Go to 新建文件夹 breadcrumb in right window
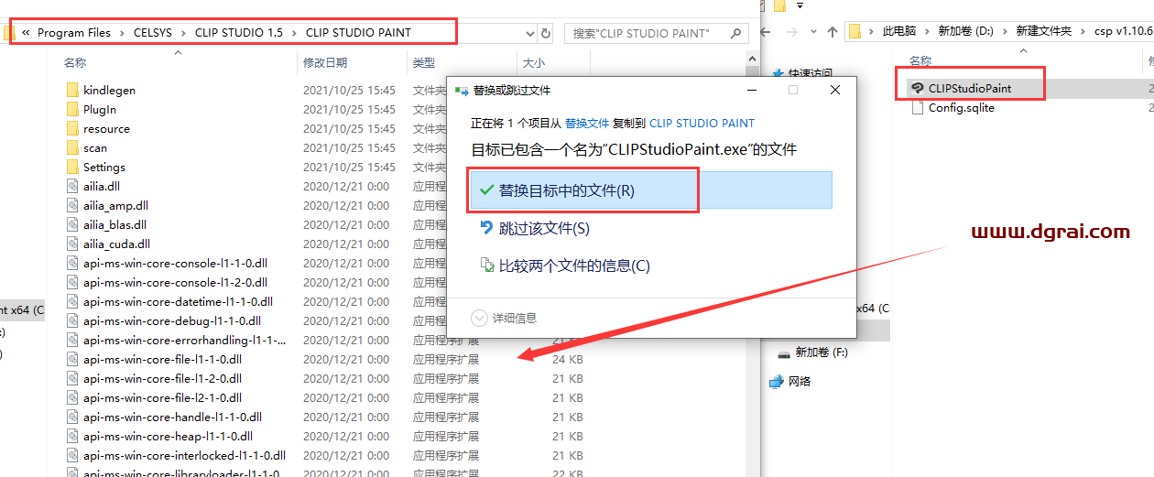 coord(1043,32)
